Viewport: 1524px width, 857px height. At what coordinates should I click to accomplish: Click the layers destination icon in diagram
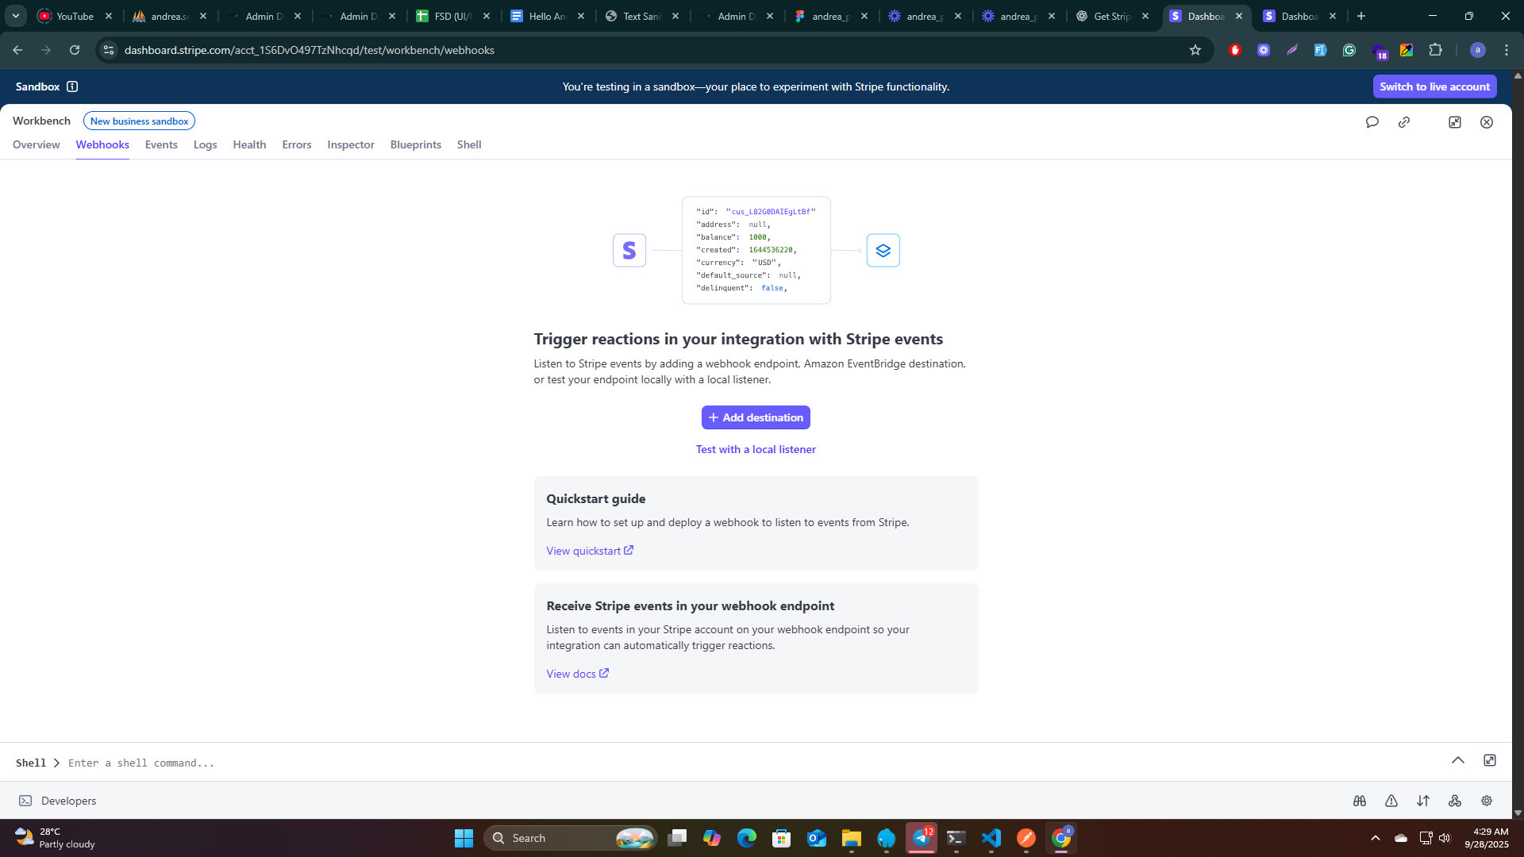click(883, 251)
